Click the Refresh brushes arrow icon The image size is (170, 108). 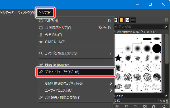(154, 107)
